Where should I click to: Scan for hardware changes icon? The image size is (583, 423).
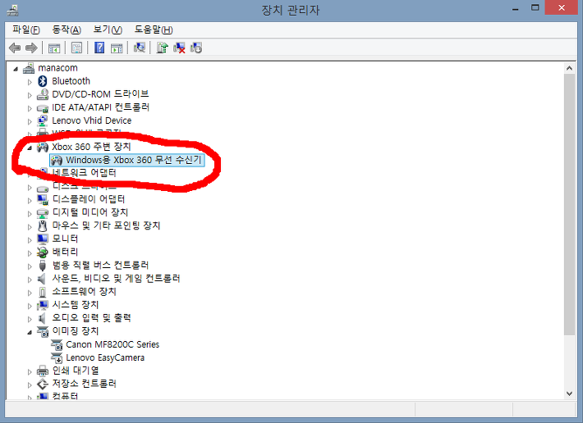[x=140, y=48]
